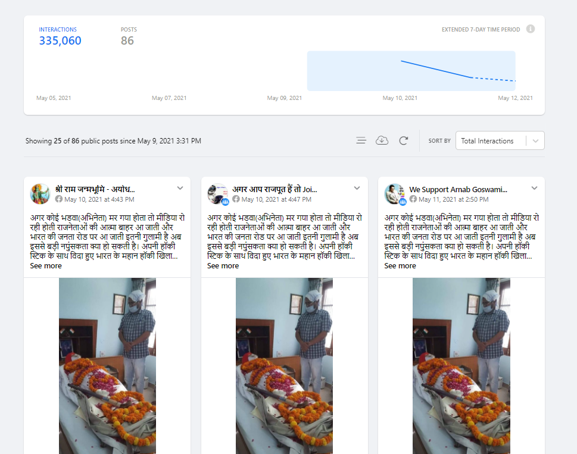Open the photo in the middle post

click(x=284, y=363)
